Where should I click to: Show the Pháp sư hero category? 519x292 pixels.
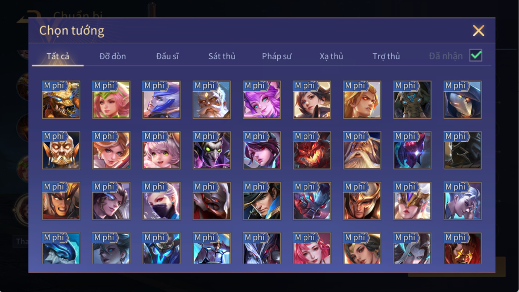coord(277,56)
